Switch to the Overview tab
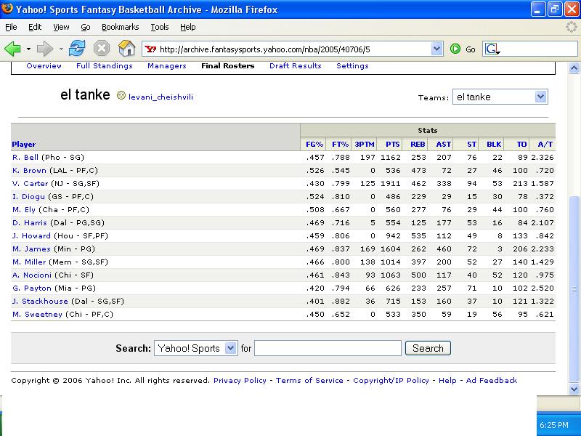This screenshot has height=436, width=581. tap(44, 65)
